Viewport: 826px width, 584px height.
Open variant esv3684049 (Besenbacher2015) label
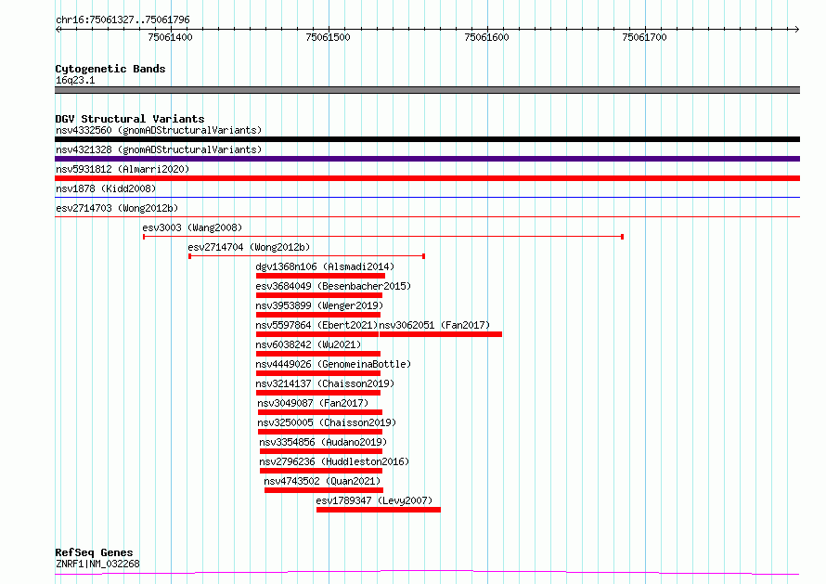(333, 286)
